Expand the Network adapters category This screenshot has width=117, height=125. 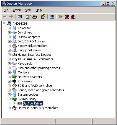9,77
